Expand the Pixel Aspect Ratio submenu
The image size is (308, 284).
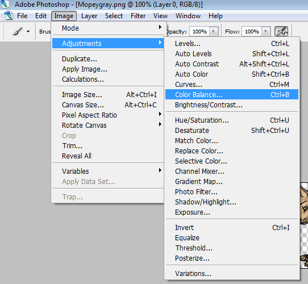pyautogui.click(x=108, y=115)
